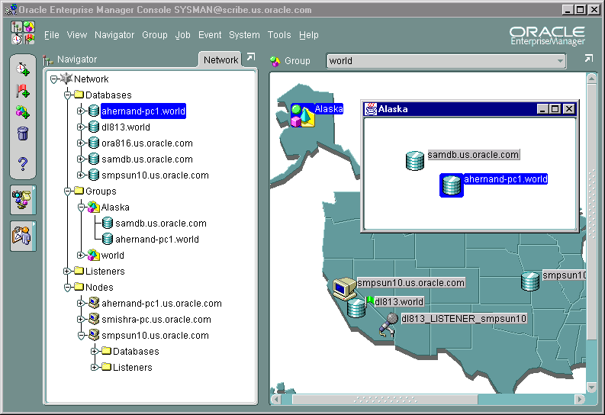The width and height of the screenshot is (605, 415).
Task: Select ora816.us.oracle.com in the Databases tree
Action: click(x=146, y=143)
